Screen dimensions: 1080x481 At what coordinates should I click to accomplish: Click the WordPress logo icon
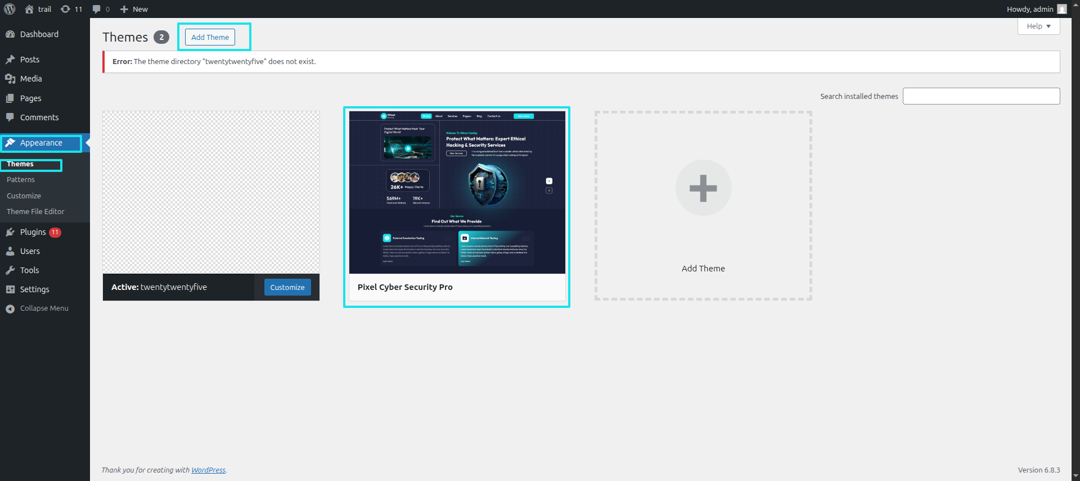point(10,9)
